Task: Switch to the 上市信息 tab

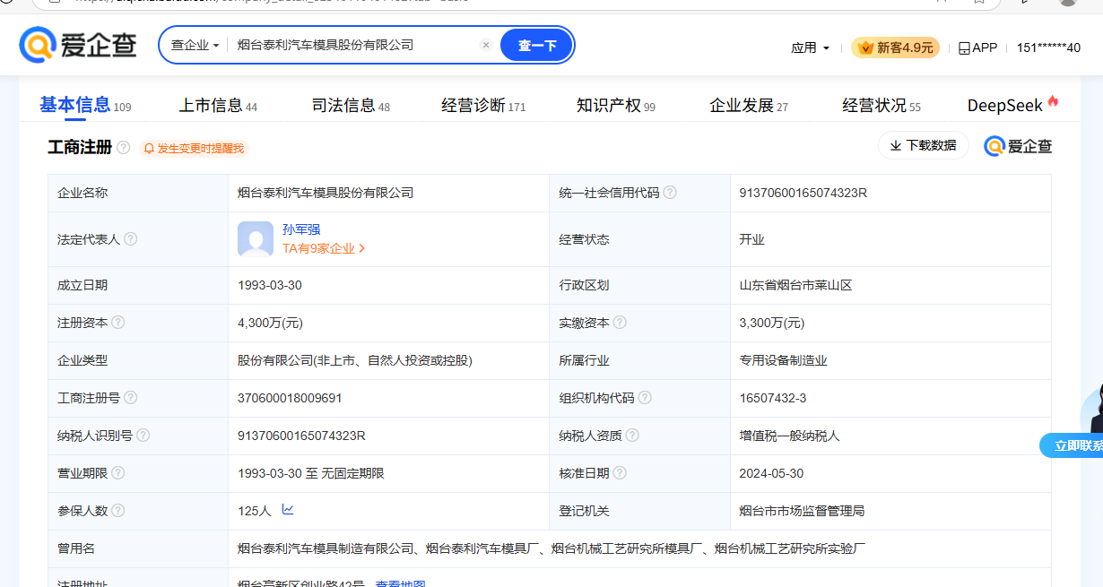Action: [217, 106]
